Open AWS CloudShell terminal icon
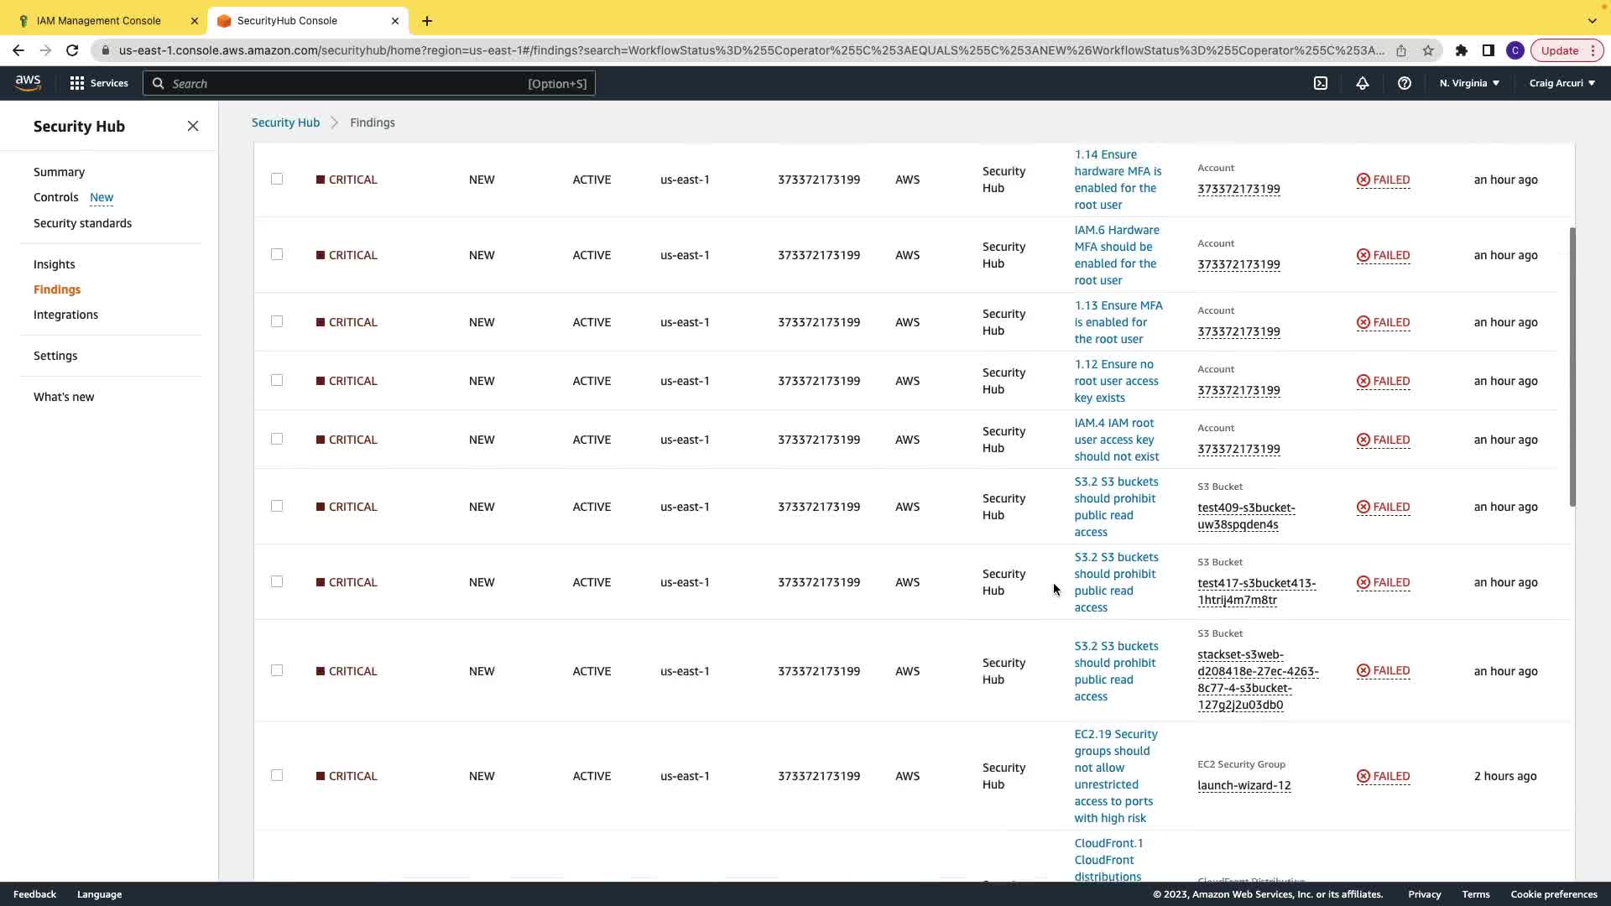The width and height of the screenshot is (1611, 906). pos(1320,83)
